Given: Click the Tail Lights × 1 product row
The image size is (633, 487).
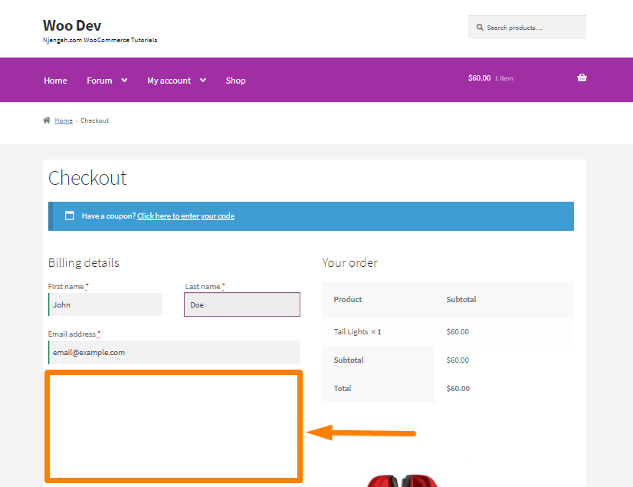Looking at the screenshot, I should tap(448, 332).
